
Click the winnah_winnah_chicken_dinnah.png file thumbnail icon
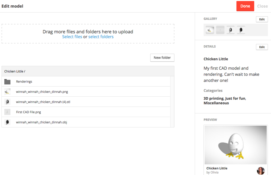click(x=7, y=92)
